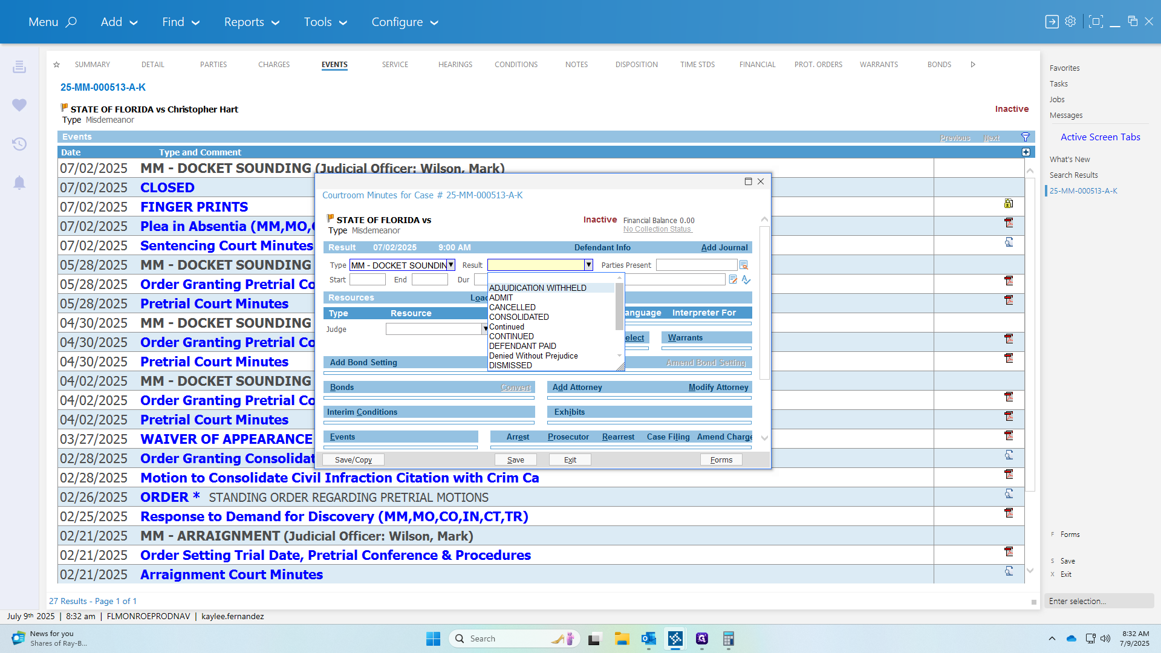This screenshot has width=1161, height=653.
Task: Open the Outlook taskbar icon
Action: pos(649,638)
